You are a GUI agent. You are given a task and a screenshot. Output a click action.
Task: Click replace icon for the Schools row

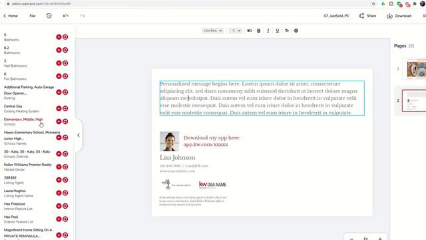click(x=65, y=121)
